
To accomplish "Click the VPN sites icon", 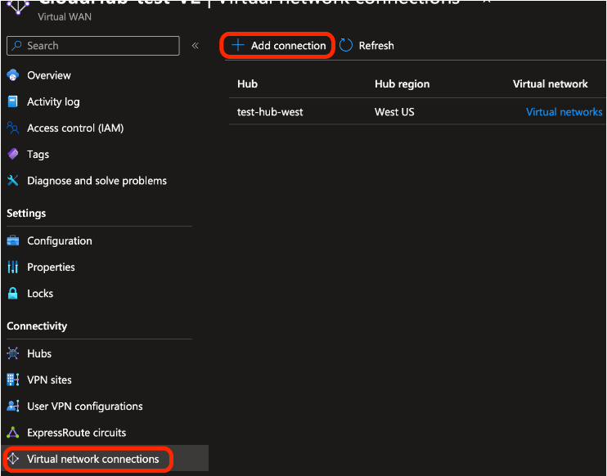I will click(x=12, y=380).
